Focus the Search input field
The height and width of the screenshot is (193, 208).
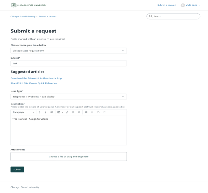[x=173, y=16]
